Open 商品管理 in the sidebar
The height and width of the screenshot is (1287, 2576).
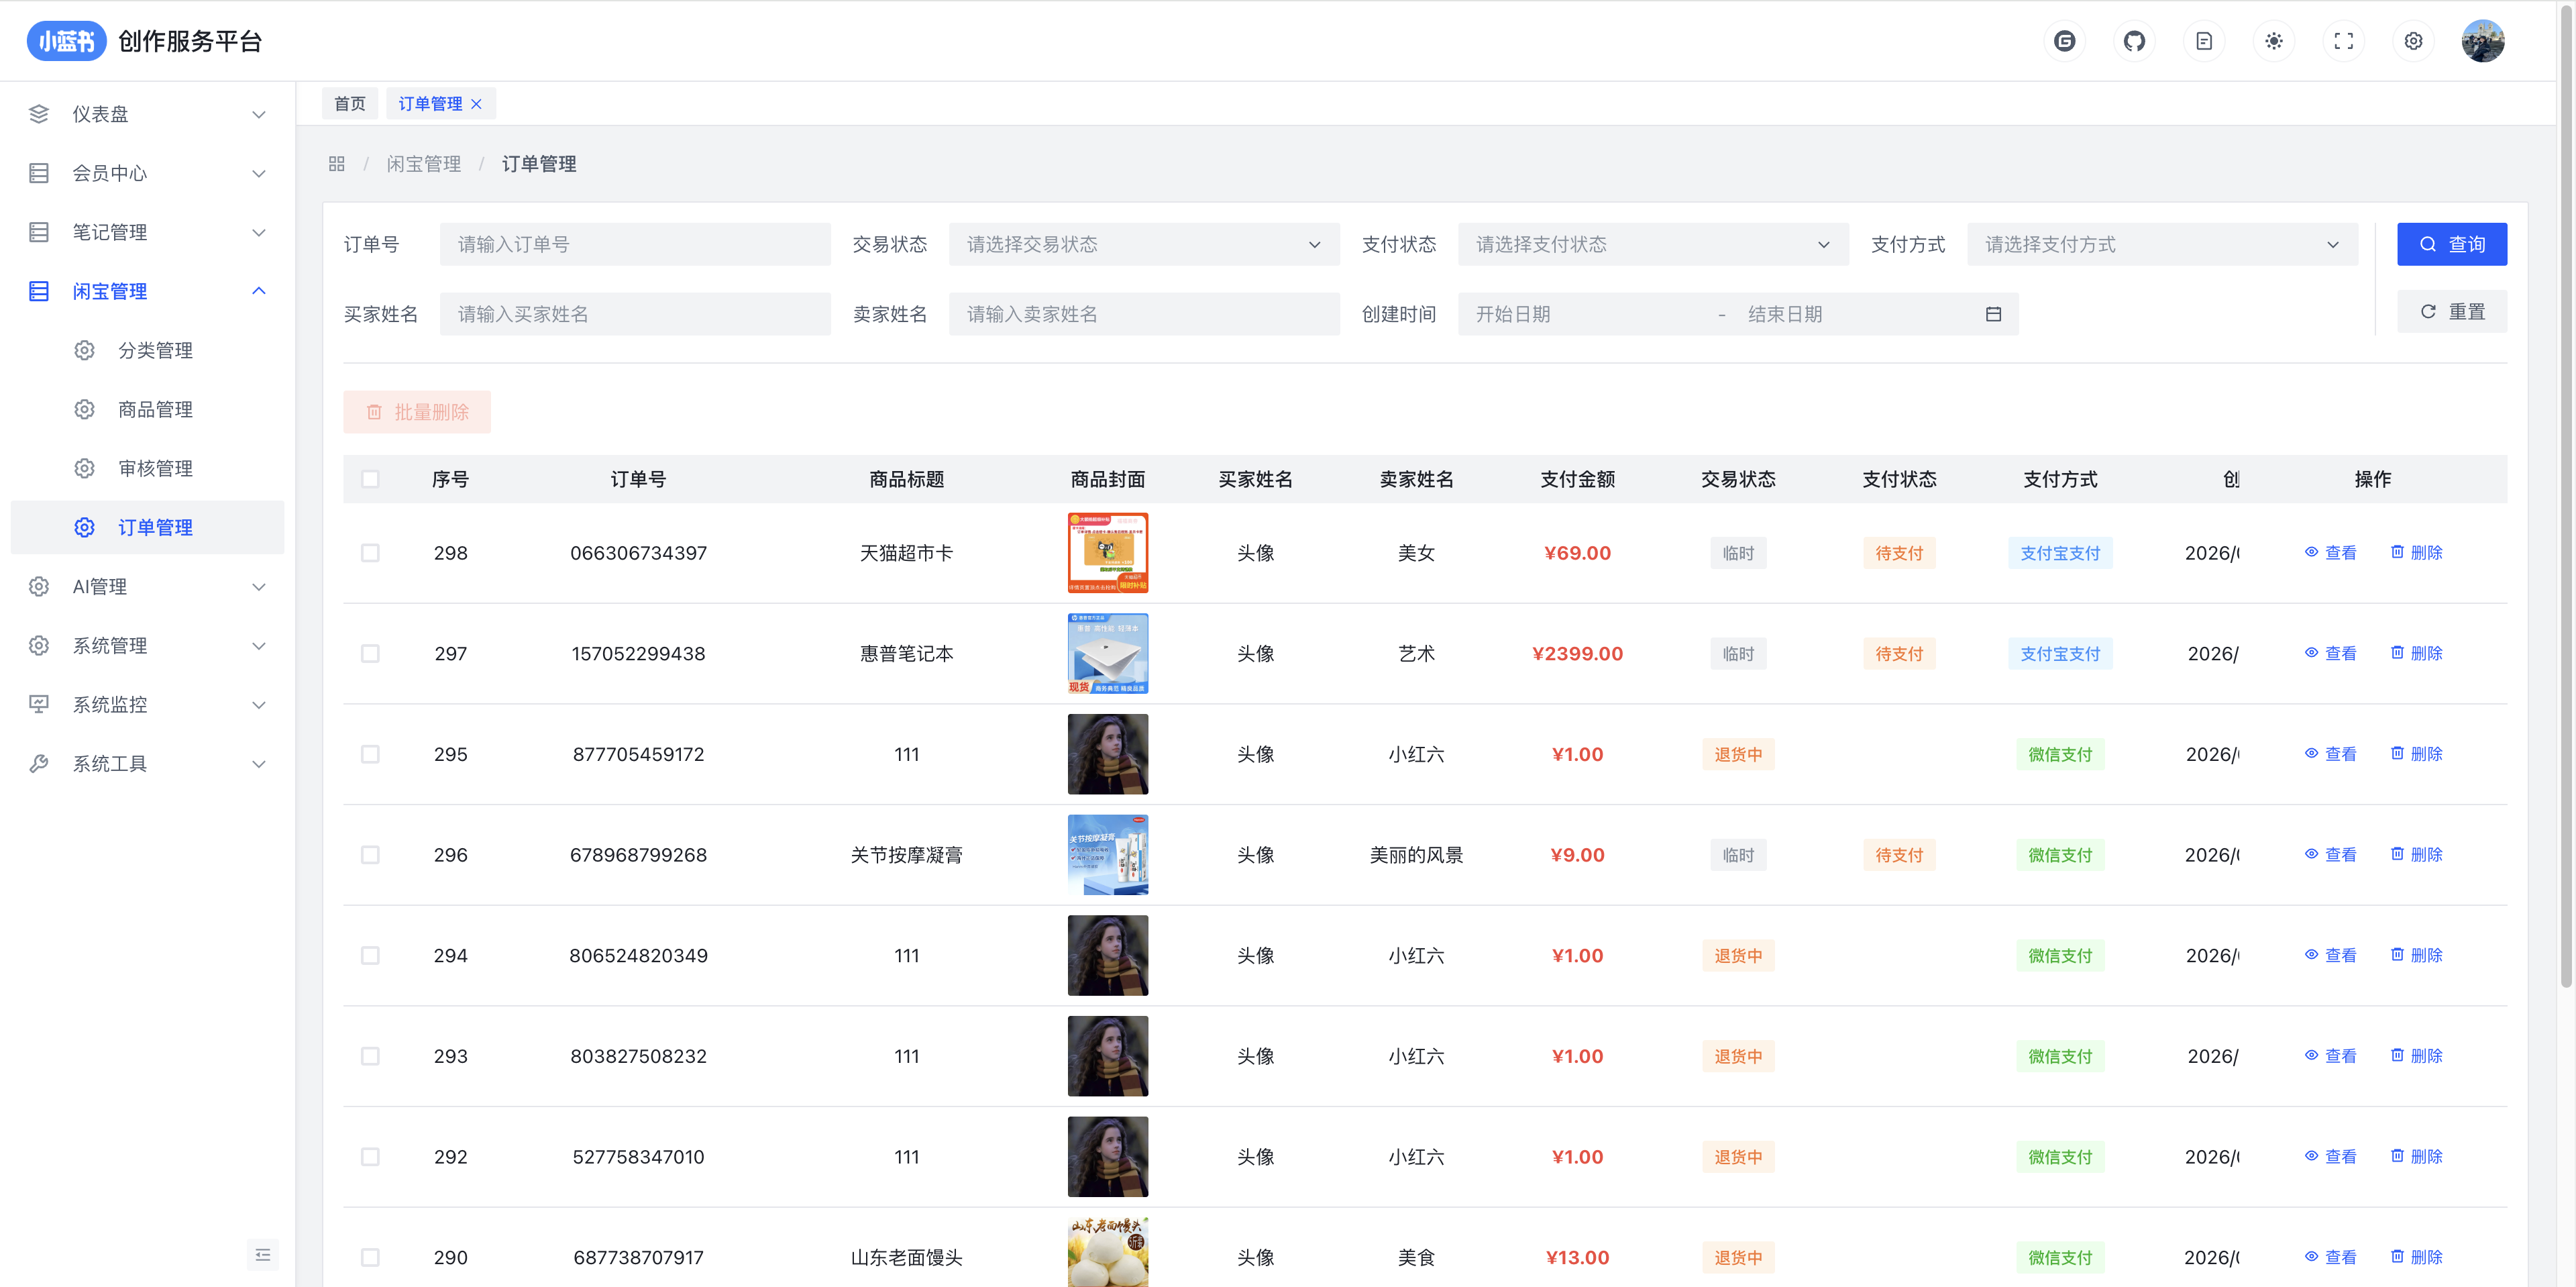(155, 409)
